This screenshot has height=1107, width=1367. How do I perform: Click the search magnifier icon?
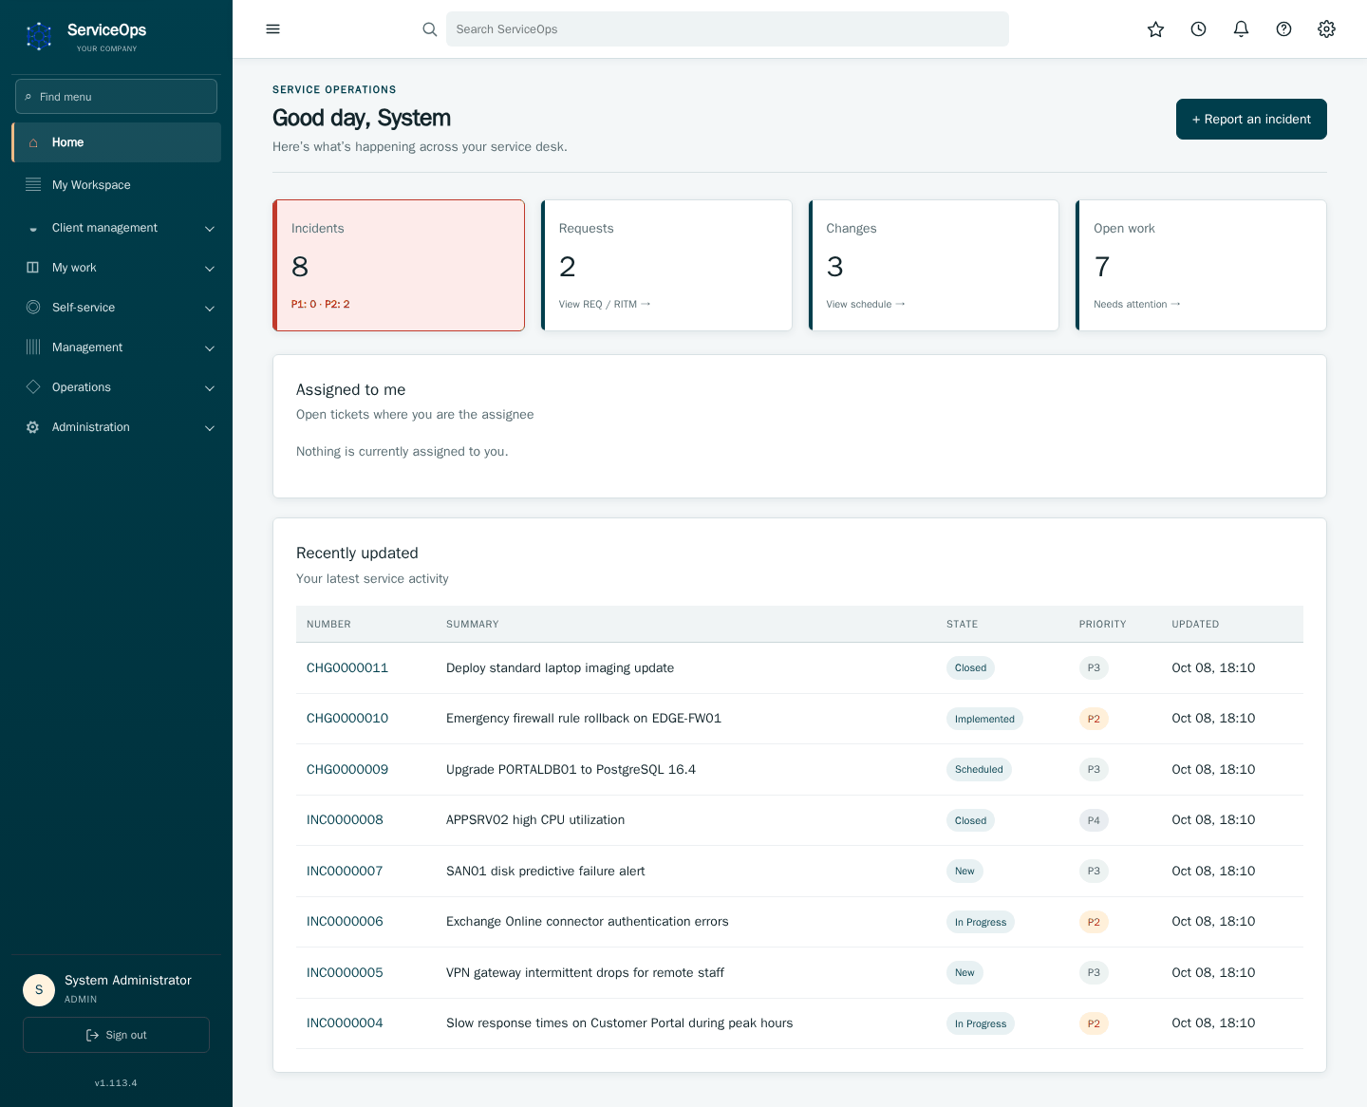tap(430, 29)
